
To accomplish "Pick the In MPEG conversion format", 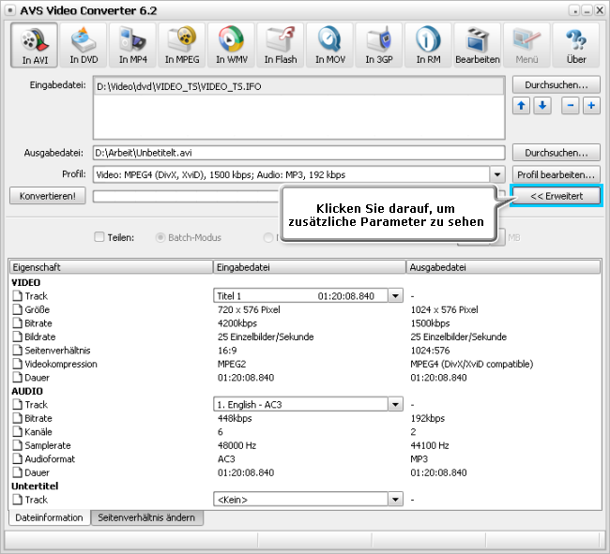I will click(182, 45).
